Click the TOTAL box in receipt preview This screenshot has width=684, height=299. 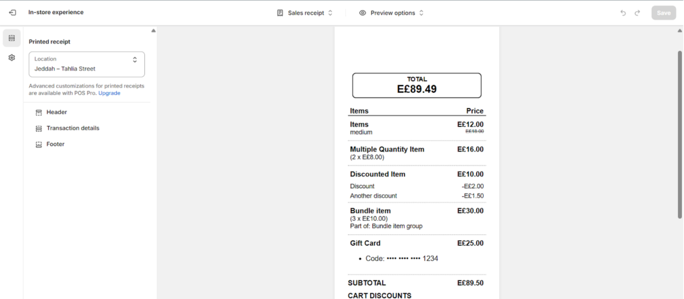(x=417, y=84)
